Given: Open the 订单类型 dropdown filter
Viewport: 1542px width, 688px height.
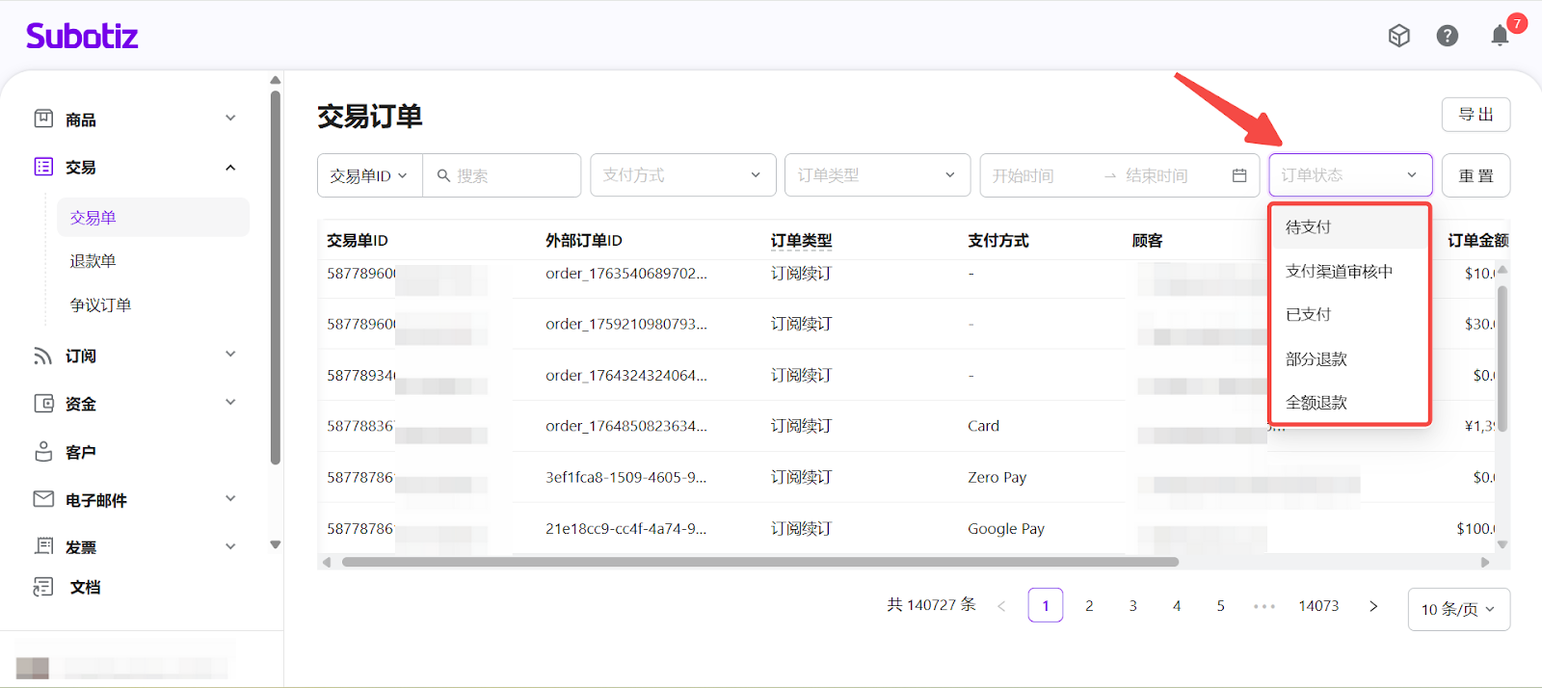Looking at the screenshot, I should click(x=877, y=175).
